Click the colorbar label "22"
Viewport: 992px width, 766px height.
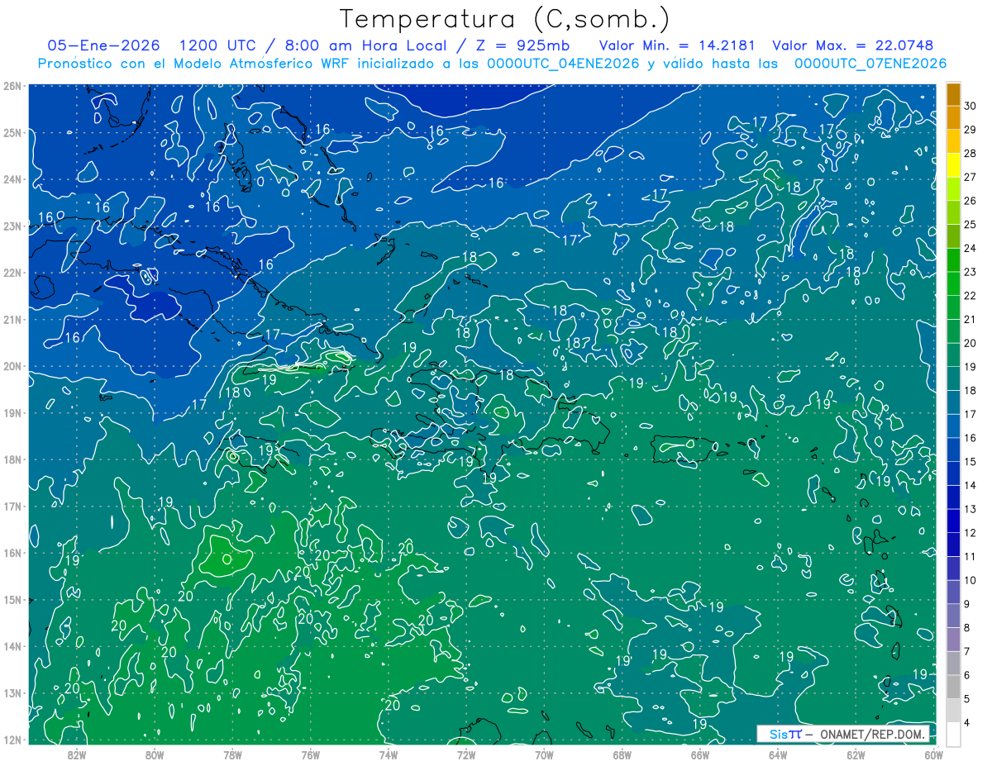(971, 296)
